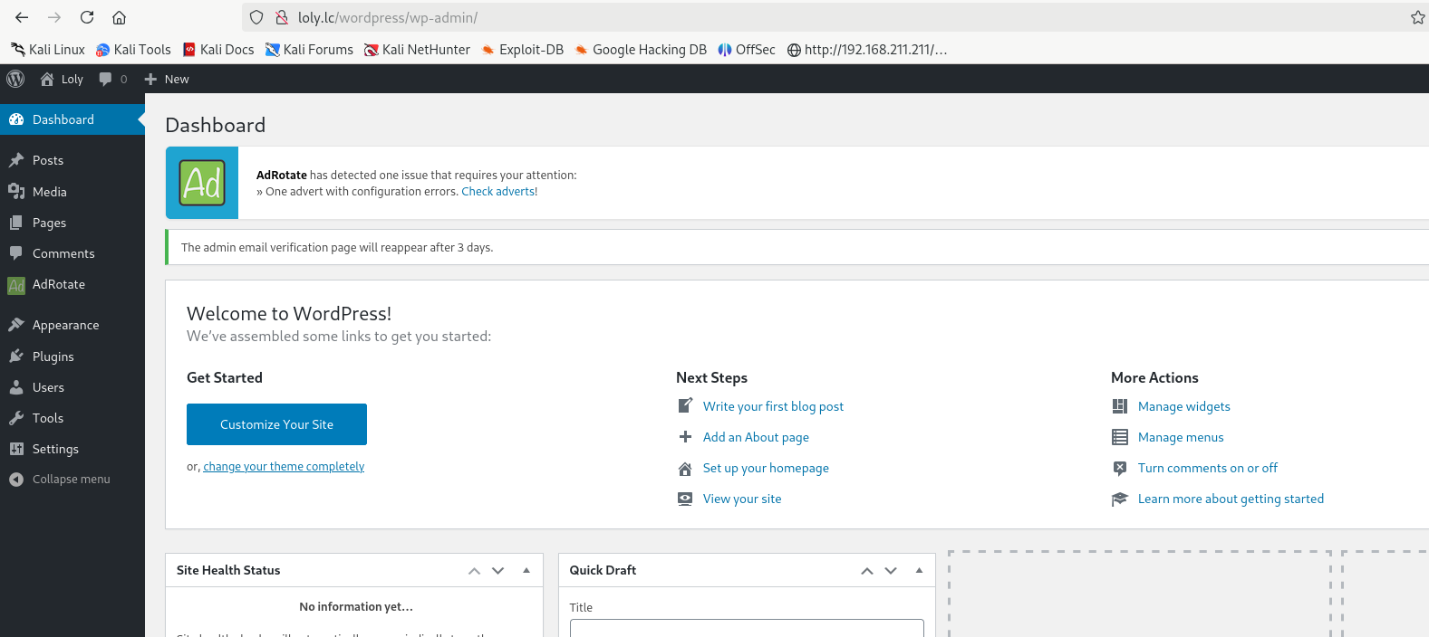Click the Users person icon
The height and width of the screenshot is (637, 1429).
pyautogui.click(x=16, y=387)
